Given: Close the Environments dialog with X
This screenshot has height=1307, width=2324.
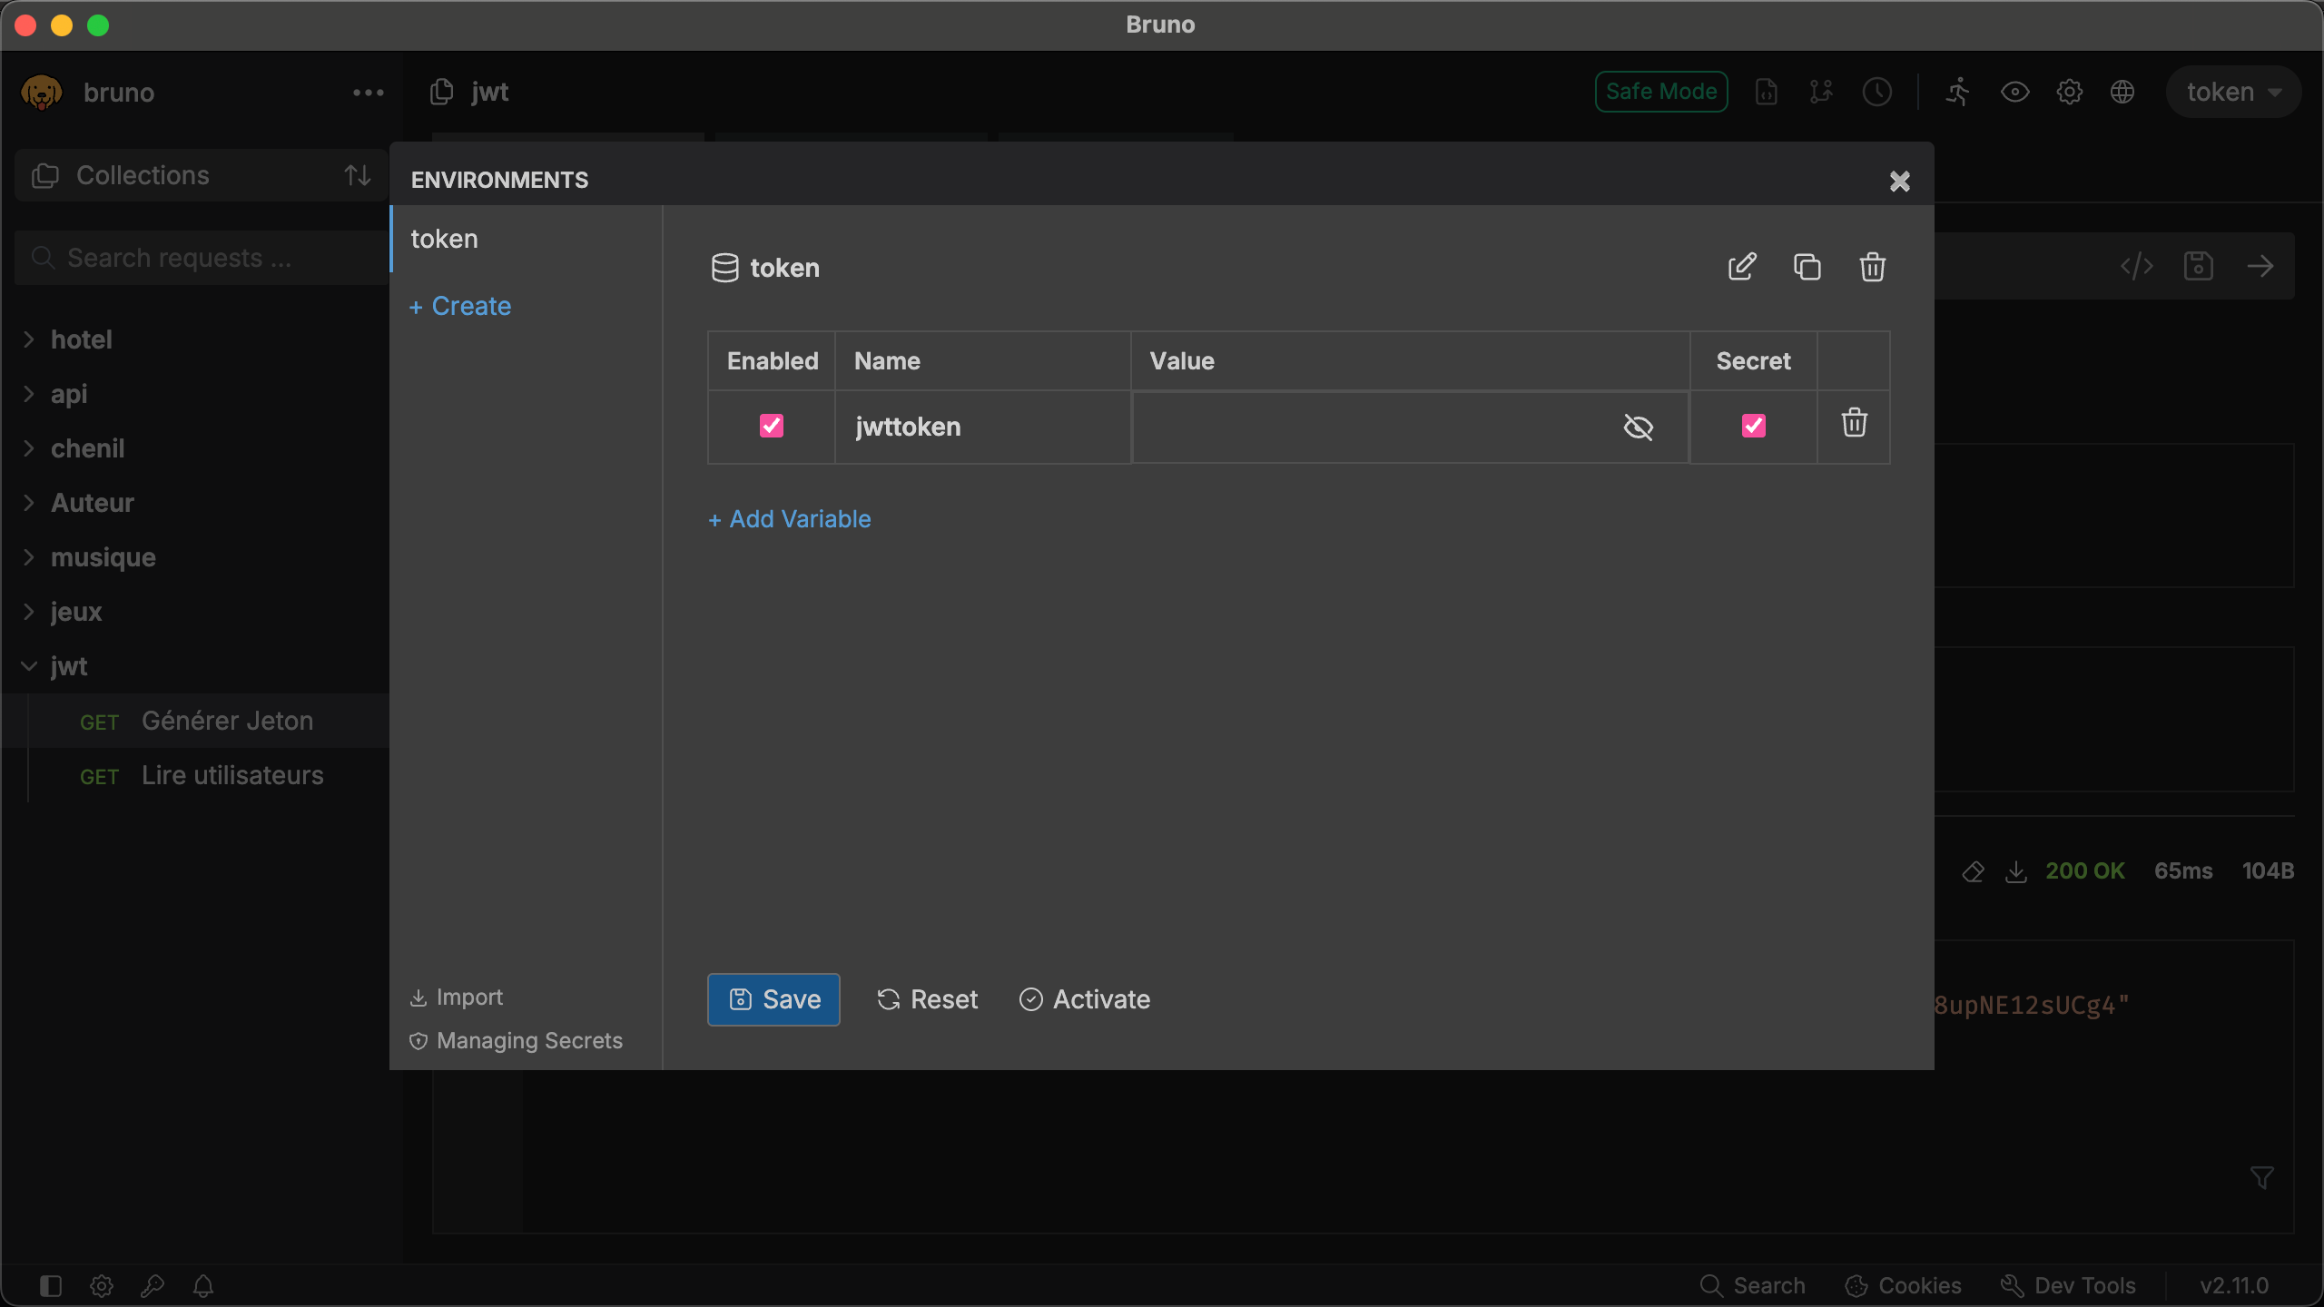Looking at the screenshot, I should click(1899, 181).
